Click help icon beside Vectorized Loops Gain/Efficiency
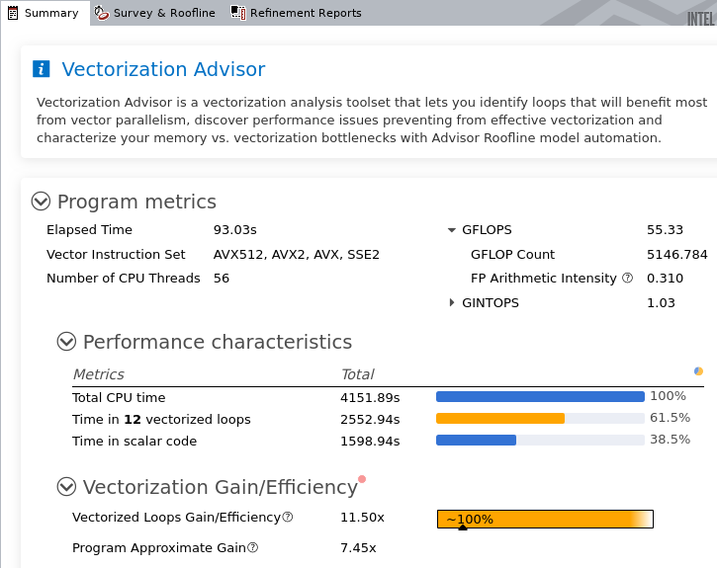This screenshot has height=568, width=717. coord(288,518)
